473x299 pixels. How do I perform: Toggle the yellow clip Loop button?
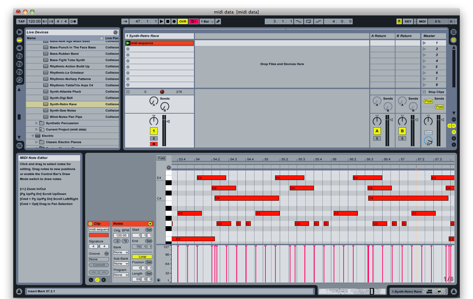click(x=142, y=256)
